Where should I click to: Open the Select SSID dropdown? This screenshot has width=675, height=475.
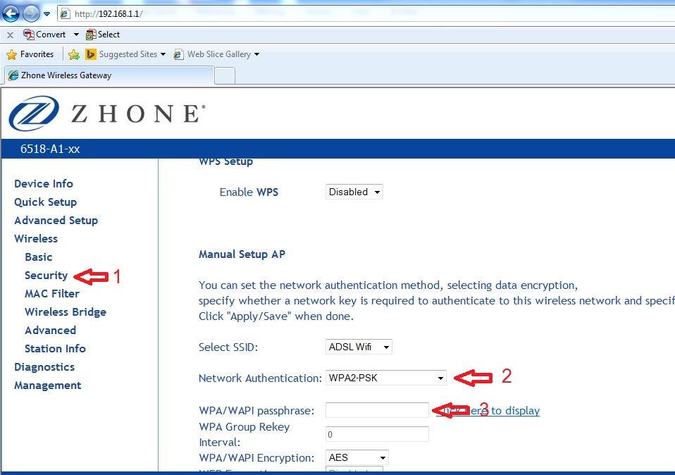point(359,347)
